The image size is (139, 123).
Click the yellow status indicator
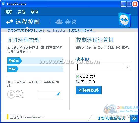click(8, 117)
